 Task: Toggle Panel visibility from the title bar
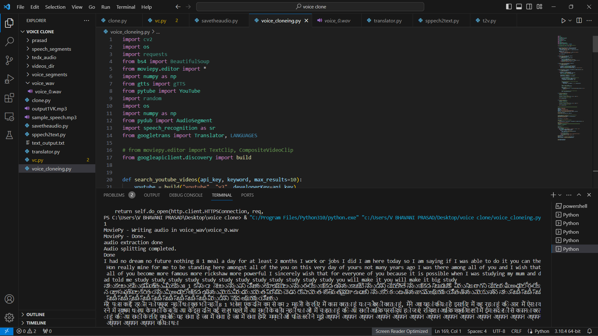[519, 7]
